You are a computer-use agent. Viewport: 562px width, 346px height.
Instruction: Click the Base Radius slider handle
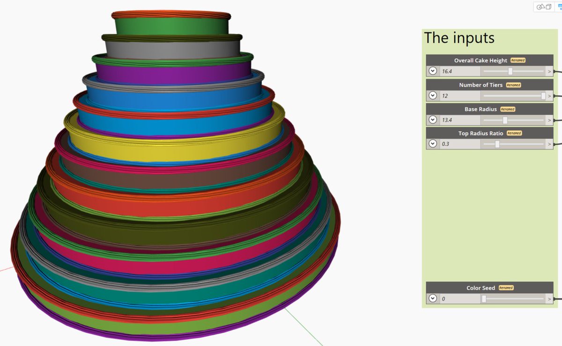coord(505,120)
